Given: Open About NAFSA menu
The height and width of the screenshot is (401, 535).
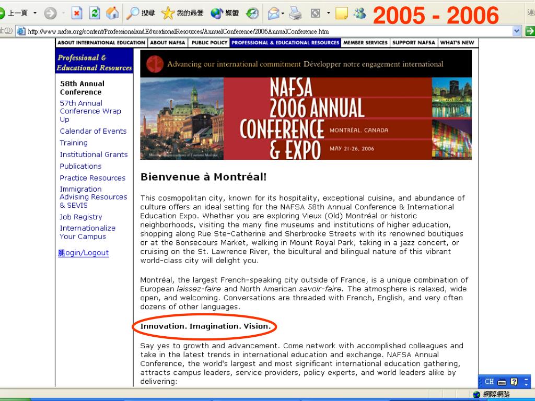Looking at the screenshot, I should coord(168,43).
